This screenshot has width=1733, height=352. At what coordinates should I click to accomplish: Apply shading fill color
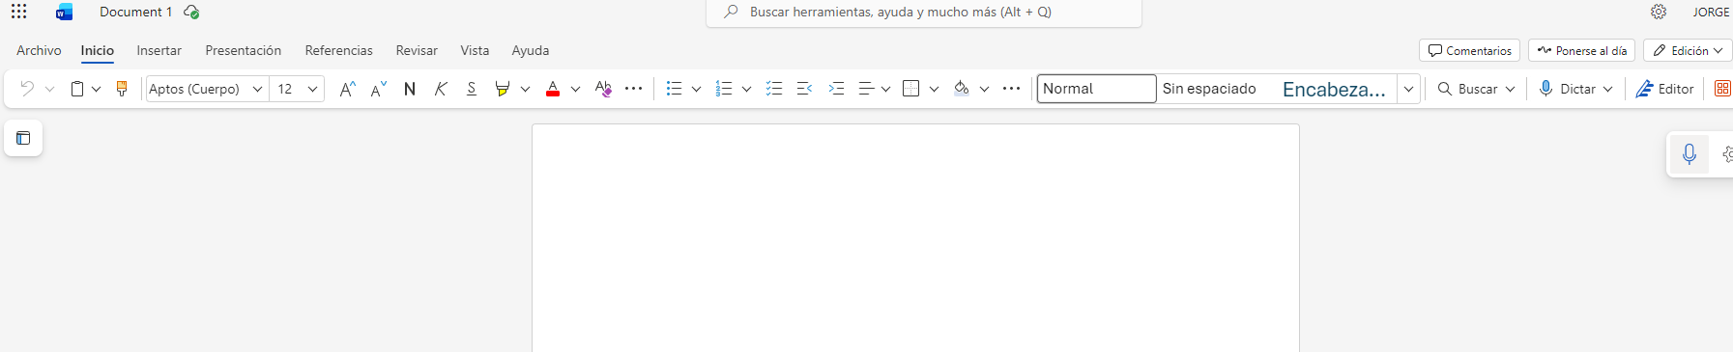tap(961, 89)
